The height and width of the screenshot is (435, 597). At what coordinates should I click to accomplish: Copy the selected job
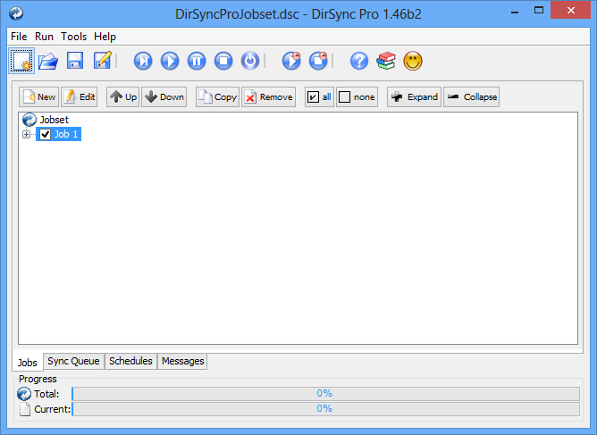coord(218,97)
